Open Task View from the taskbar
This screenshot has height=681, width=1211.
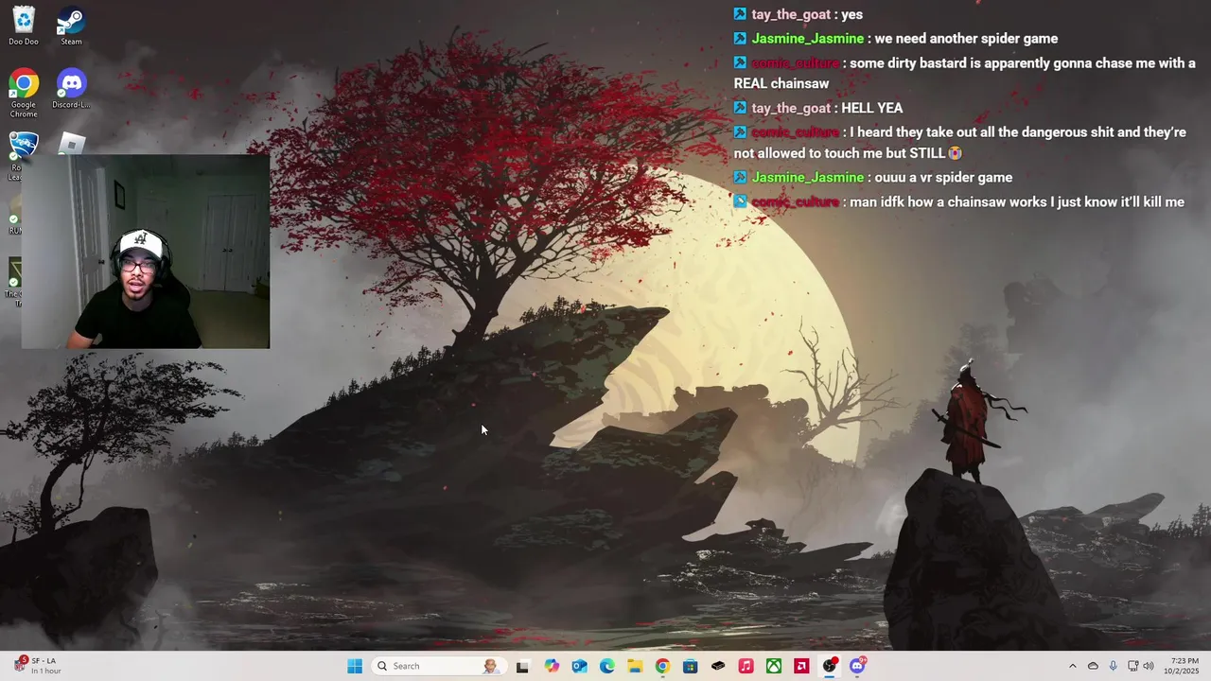click(522, 666)
